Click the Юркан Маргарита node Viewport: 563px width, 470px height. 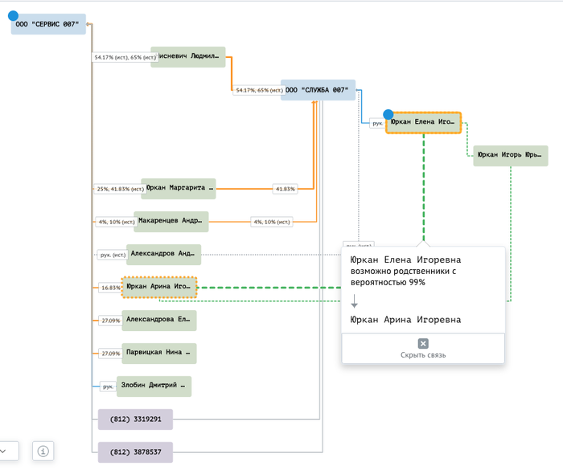[179, 188]
